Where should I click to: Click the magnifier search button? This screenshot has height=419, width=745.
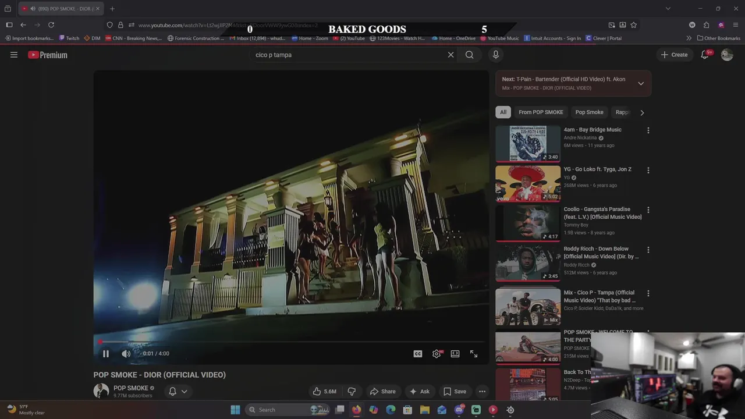(470, 55)
